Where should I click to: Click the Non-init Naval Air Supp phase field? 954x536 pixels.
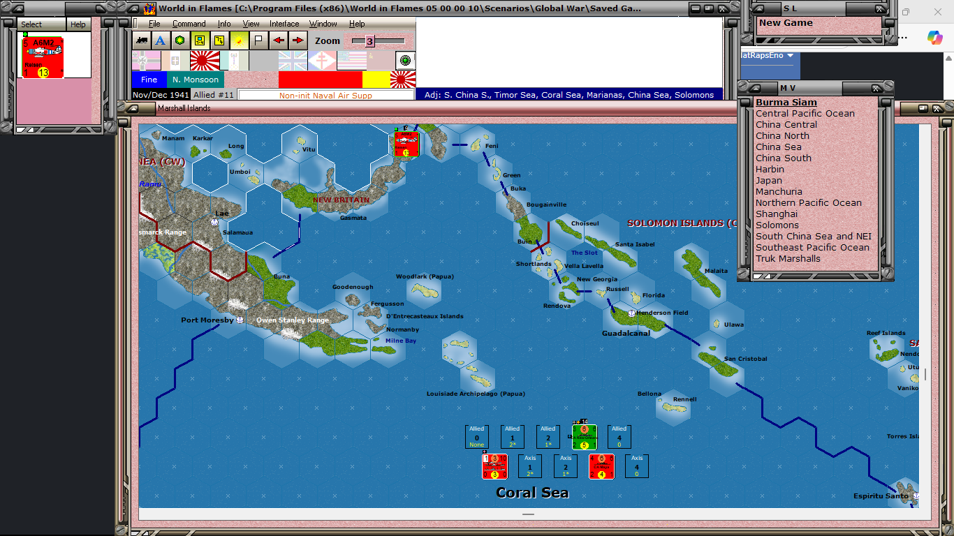pos(326,96)
